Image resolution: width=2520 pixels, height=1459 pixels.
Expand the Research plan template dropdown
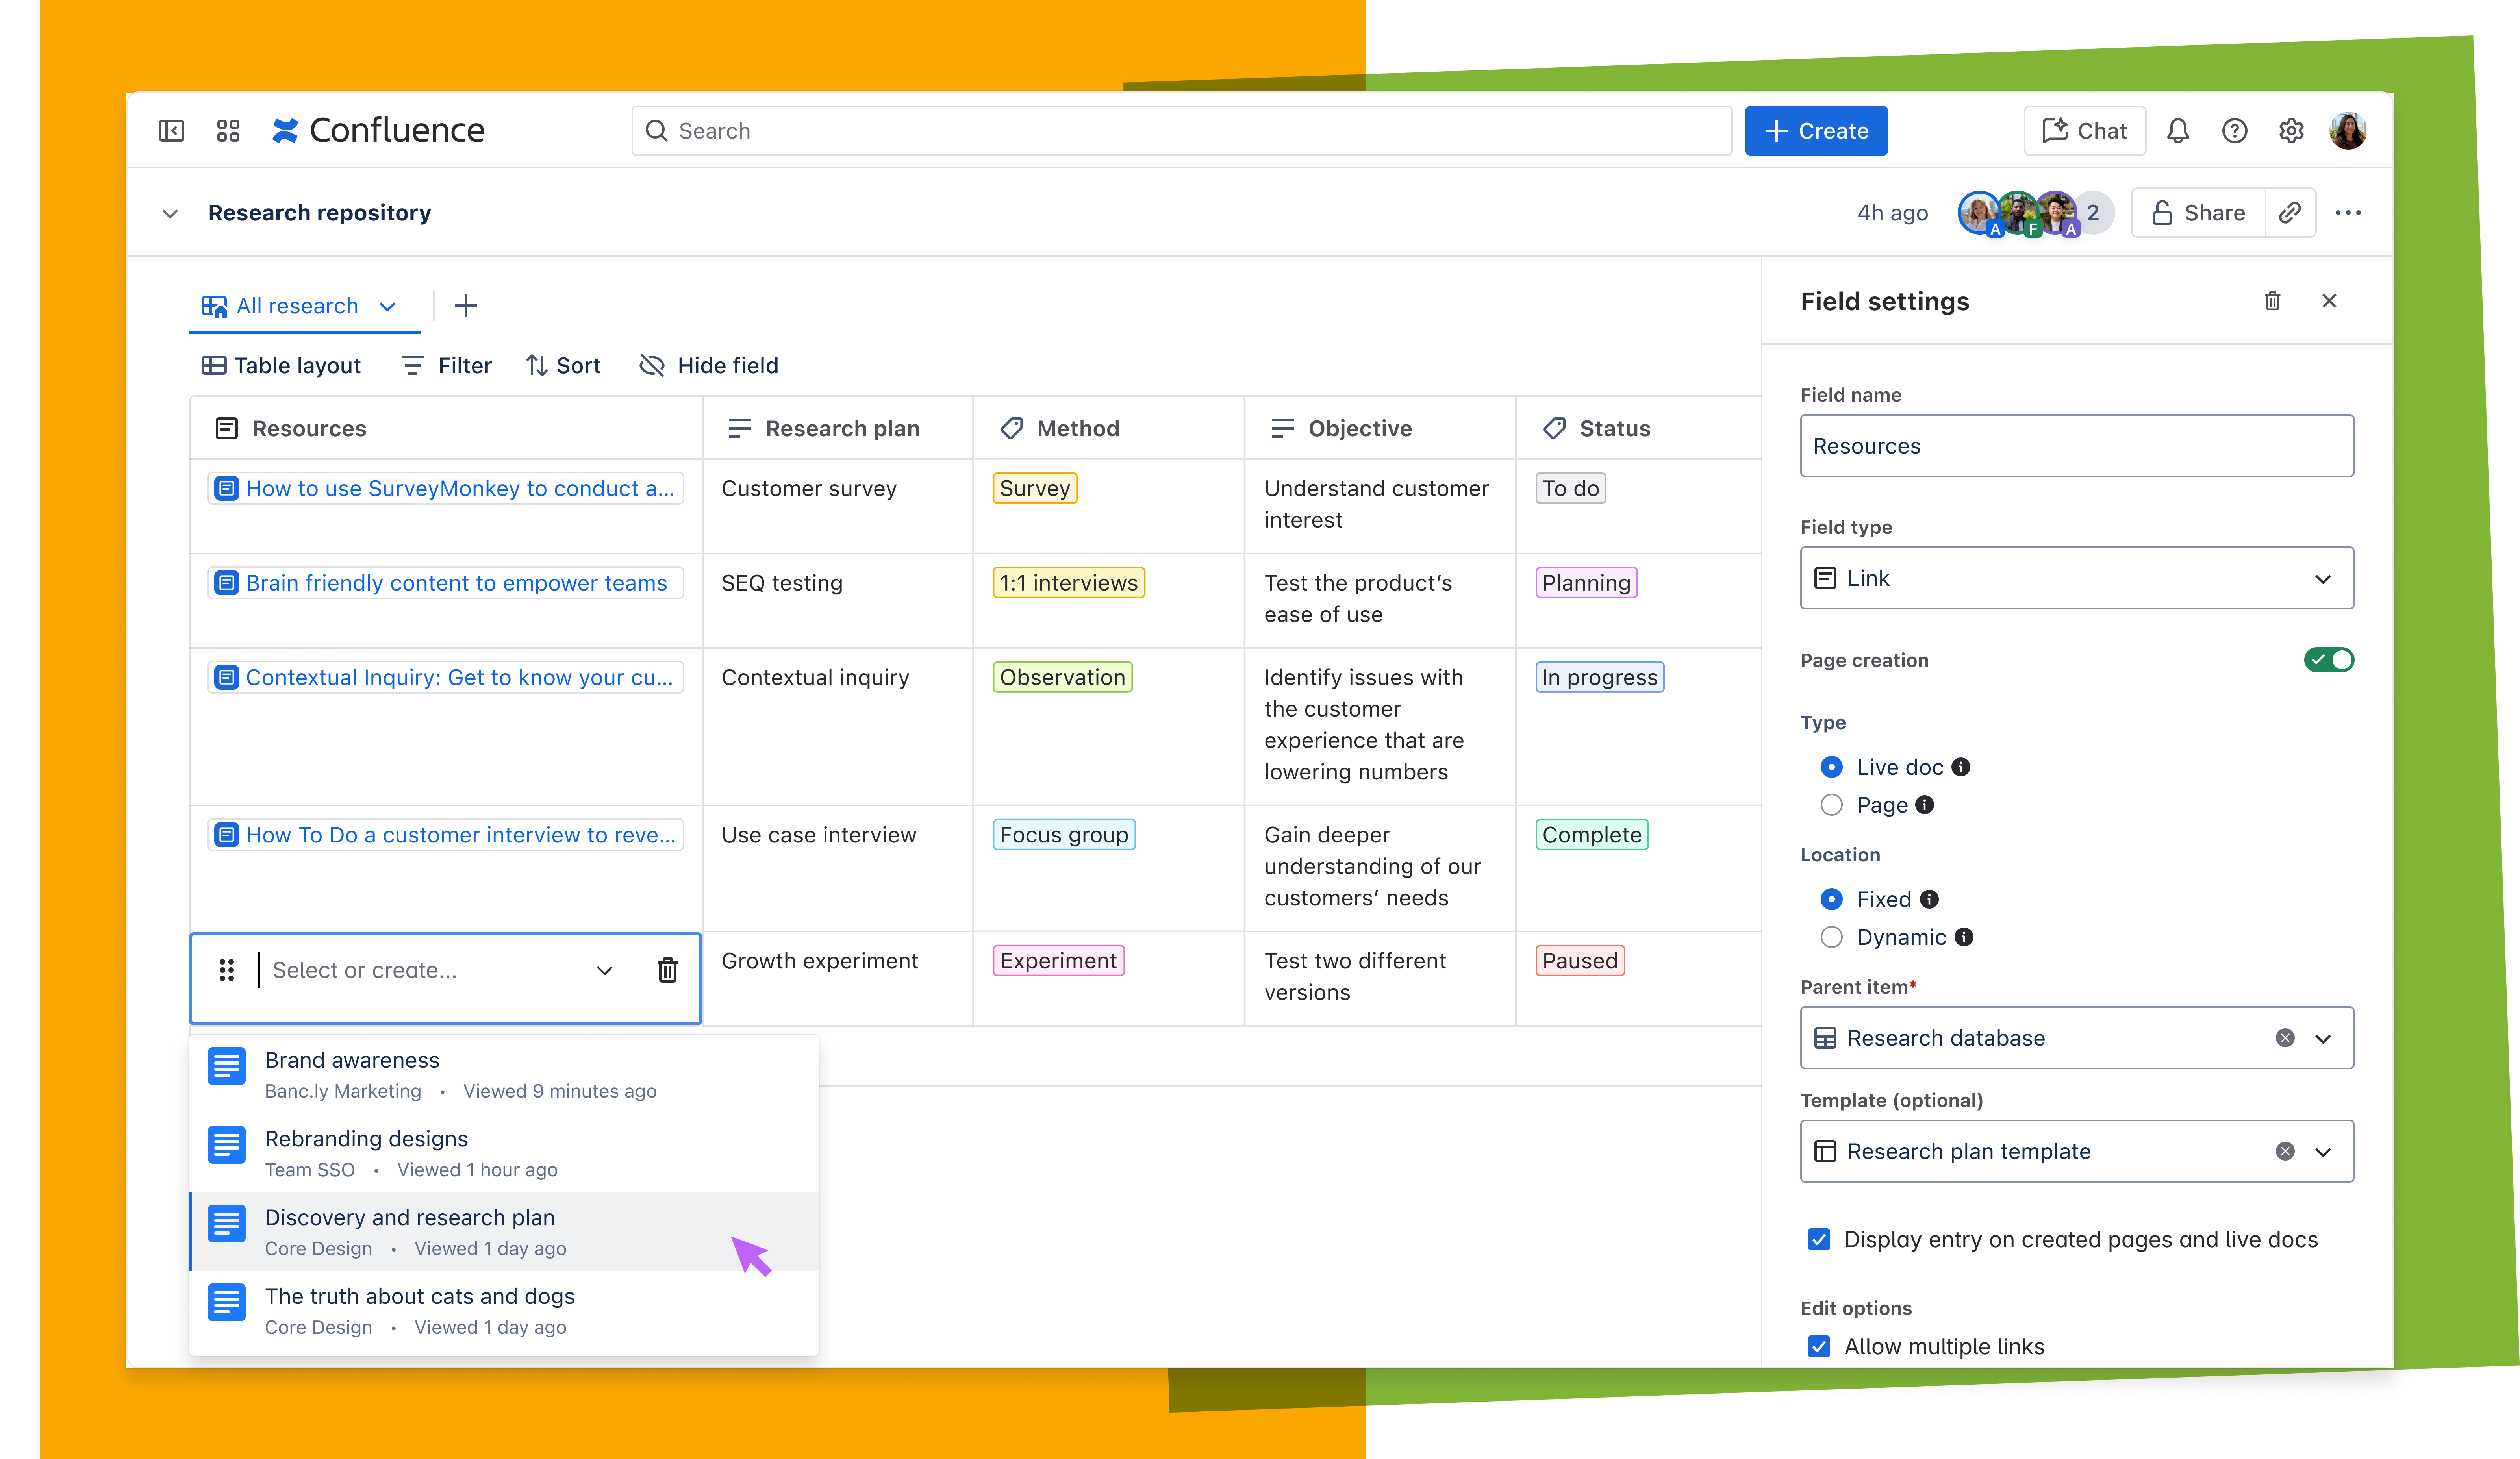(x=2322, y=1152)
